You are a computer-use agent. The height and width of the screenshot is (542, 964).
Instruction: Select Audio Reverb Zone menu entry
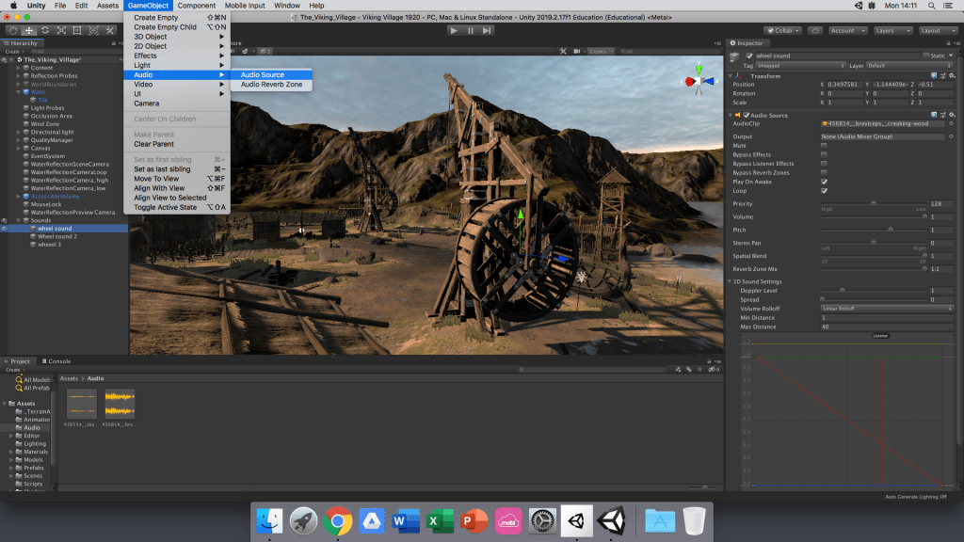click(271, 85)
